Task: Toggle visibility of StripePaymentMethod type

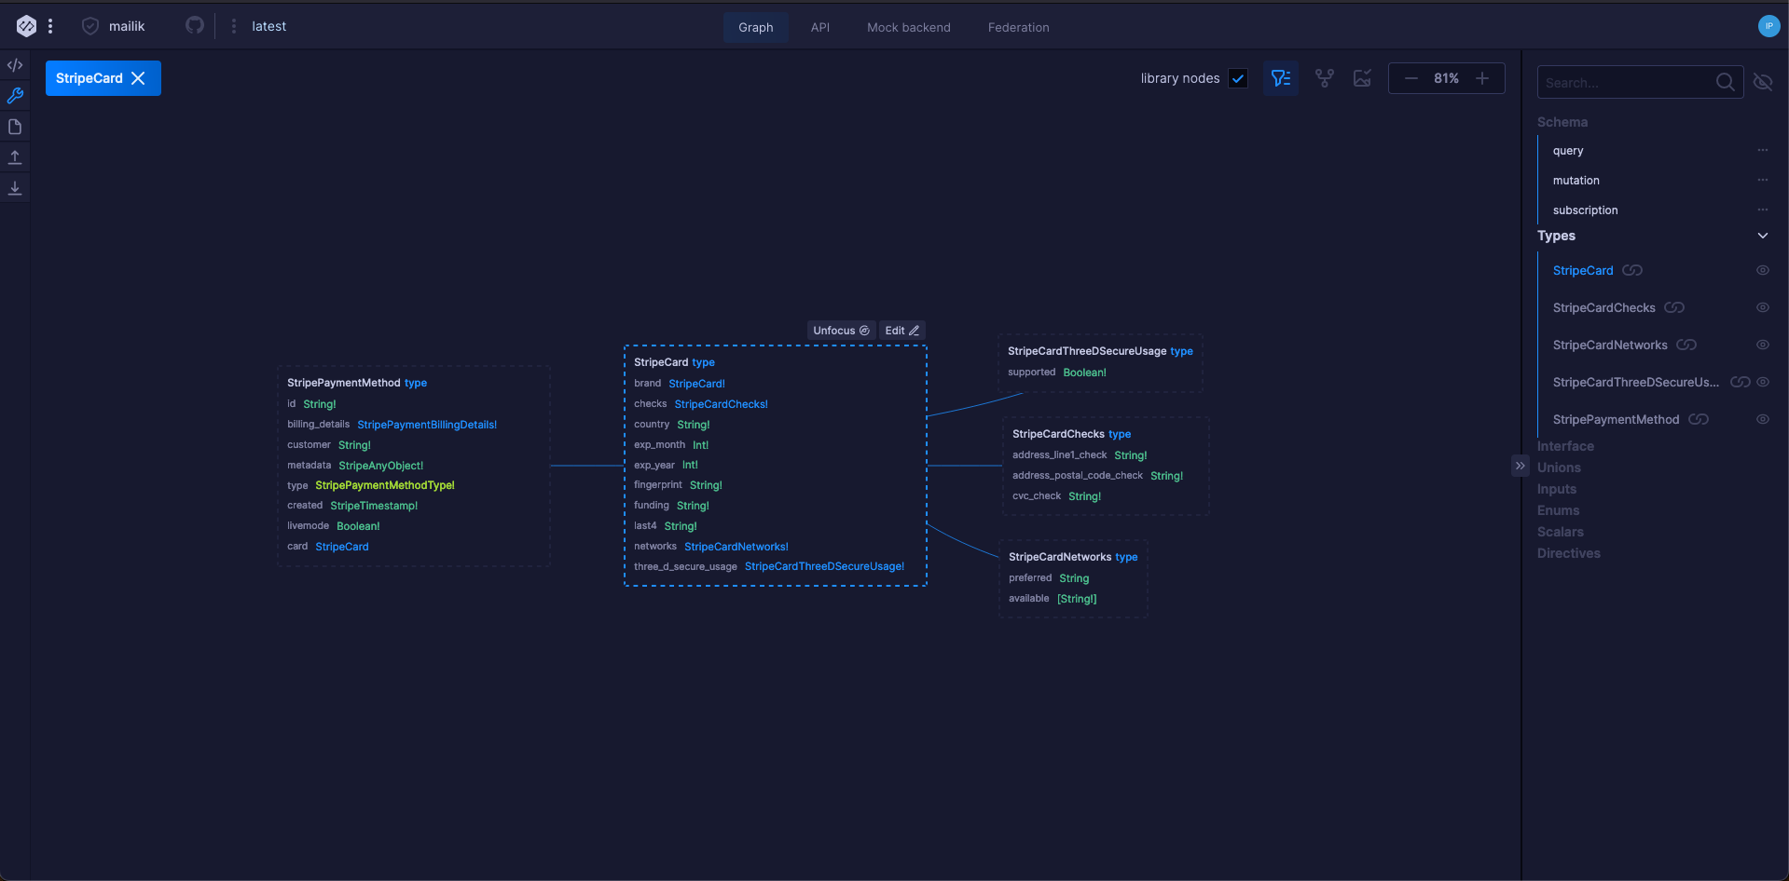Action: (1763, 419)
